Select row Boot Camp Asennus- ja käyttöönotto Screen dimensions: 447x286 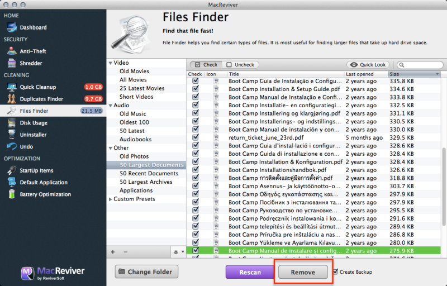(313, 186)
